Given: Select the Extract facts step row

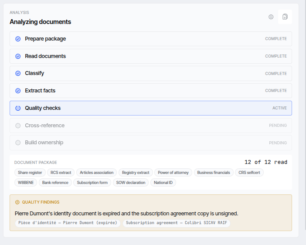Looking at the screenshot, I should point(151,91).
